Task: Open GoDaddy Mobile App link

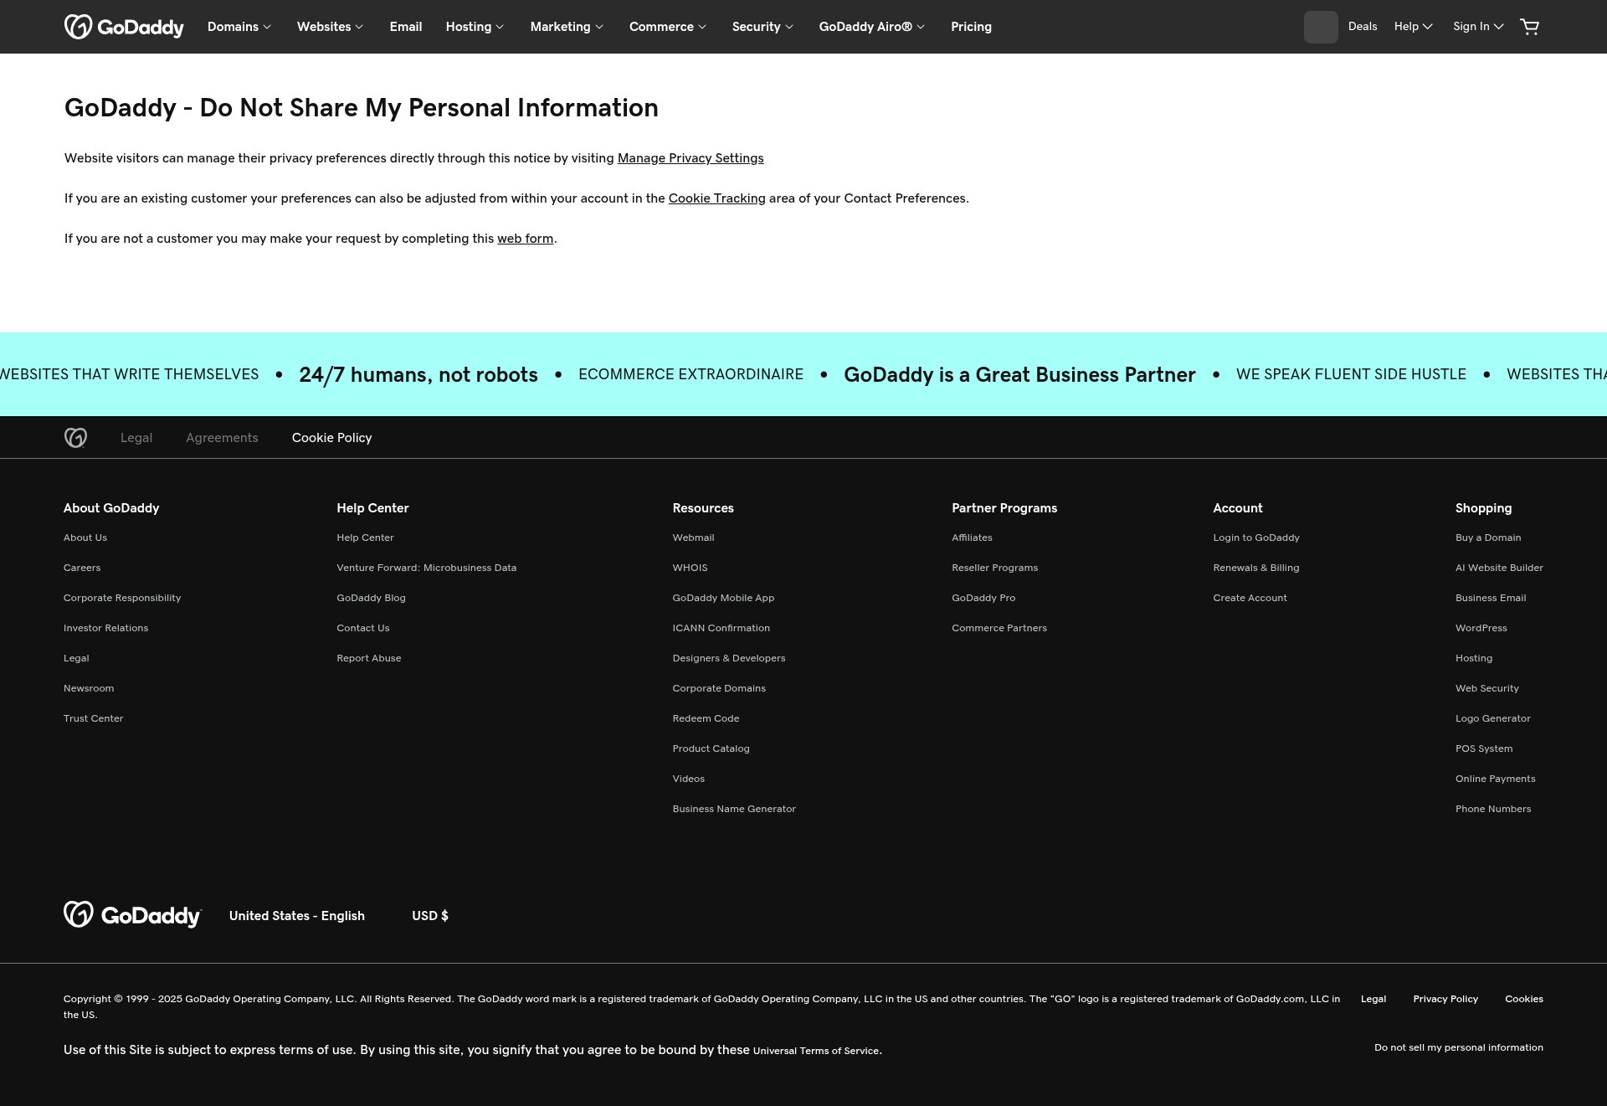Action: tap(723, 598)
